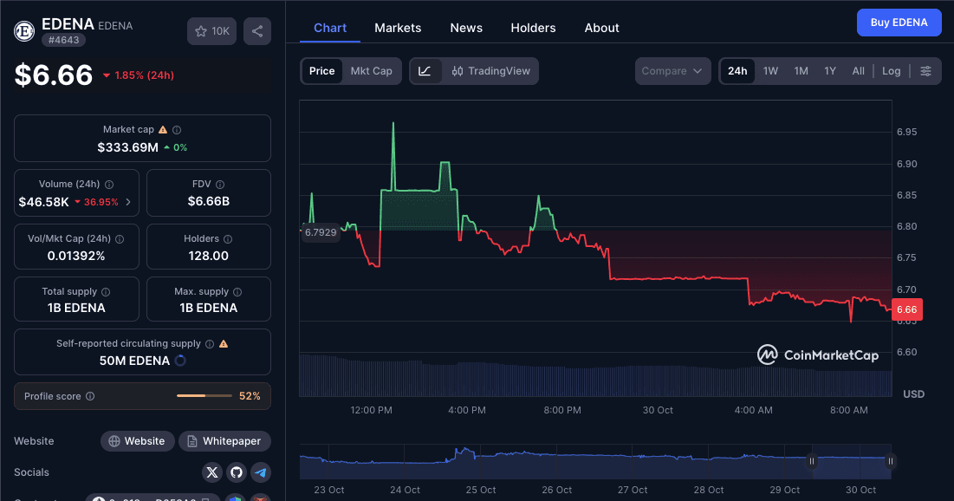This screenshot has width=954, height=501.
Task: Open the Telegram social icon
Action: point(259,472)
